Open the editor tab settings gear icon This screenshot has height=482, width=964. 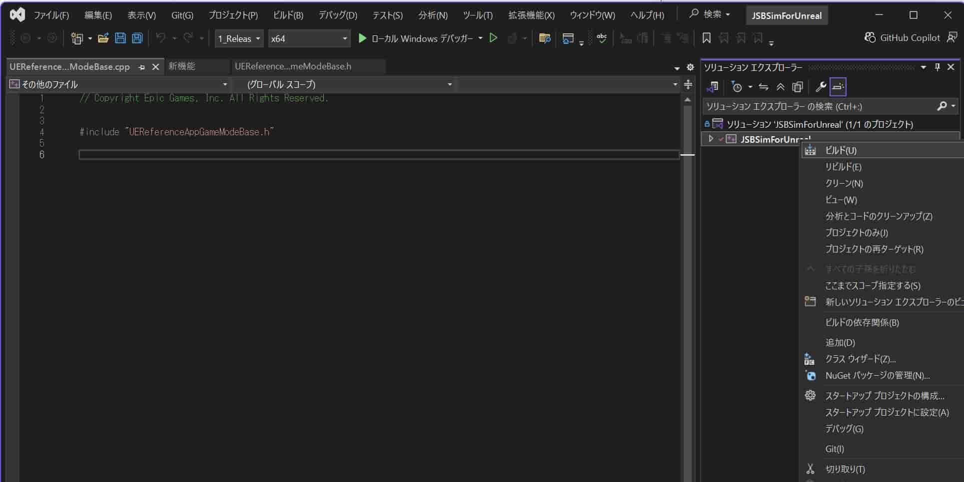click(690, 67)
